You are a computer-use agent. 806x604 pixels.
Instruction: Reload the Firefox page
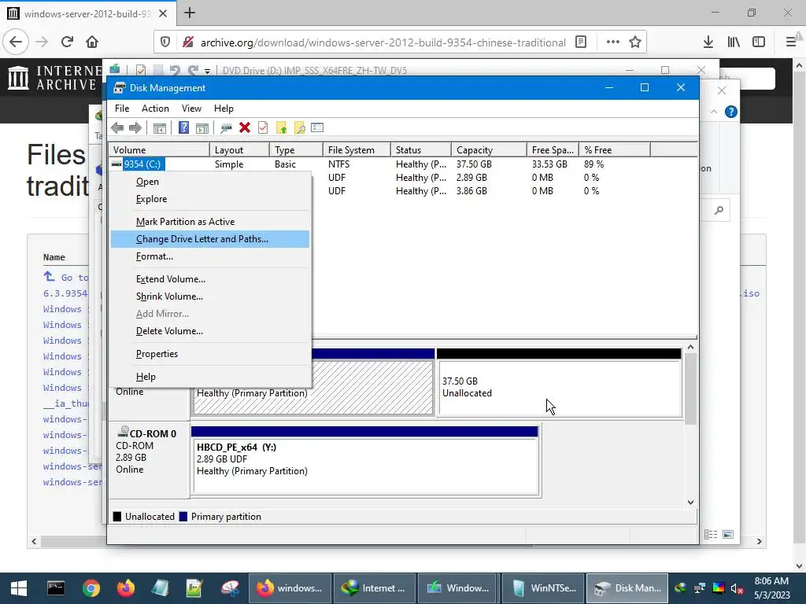67,42
